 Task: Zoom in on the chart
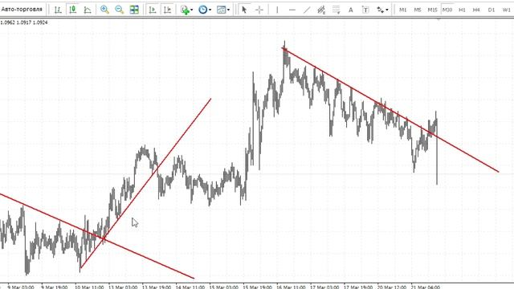pos(104,10)
